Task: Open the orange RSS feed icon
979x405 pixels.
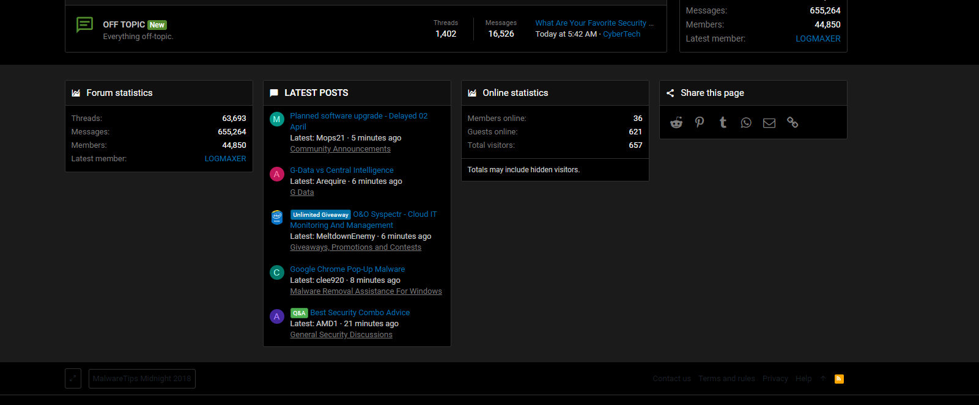Action: coord(839,379)
